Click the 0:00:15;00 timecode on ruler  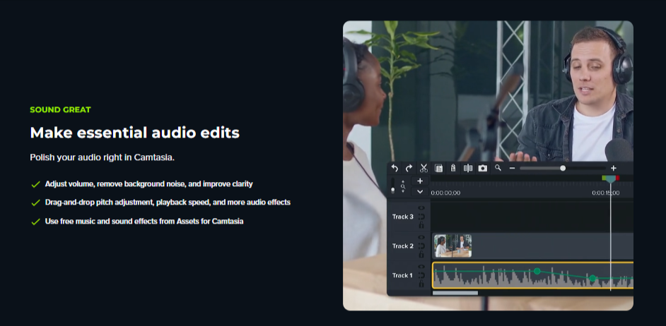coord(606,193)
